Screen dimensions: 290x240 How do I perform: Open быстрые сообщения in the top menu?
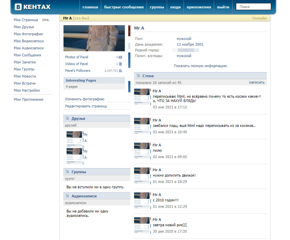click(x=124, y=7)
